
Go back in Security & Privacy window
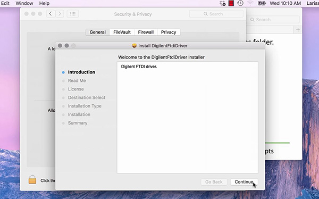(x=51, y=14)
